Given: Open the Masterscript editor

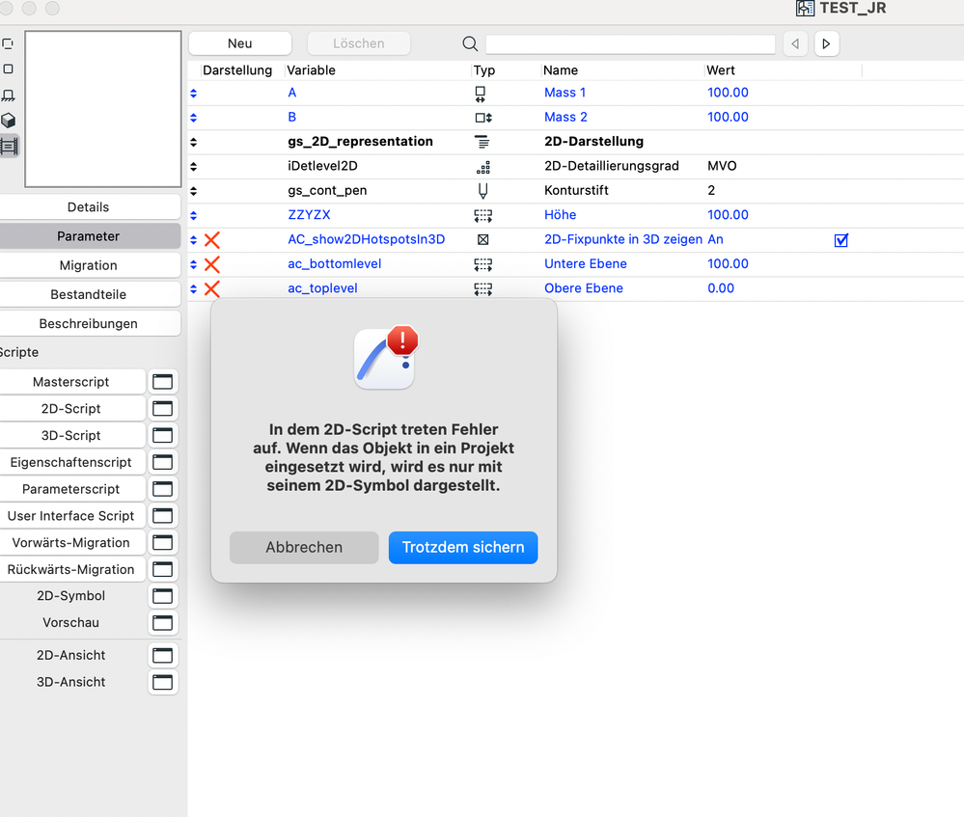Looking at the screenshot, I should point(71,382).
